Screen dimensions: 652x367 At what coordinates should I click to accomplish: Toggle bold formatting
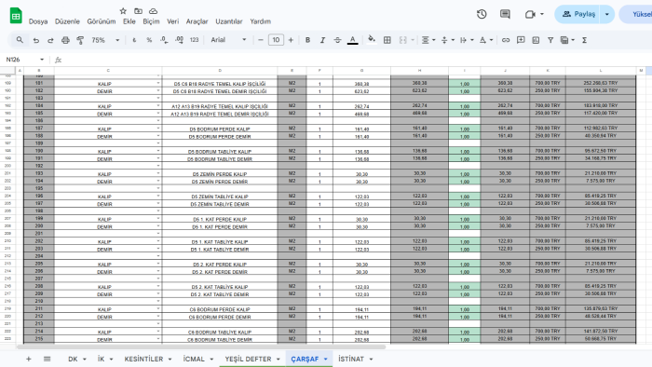click(x=307, y=40)
